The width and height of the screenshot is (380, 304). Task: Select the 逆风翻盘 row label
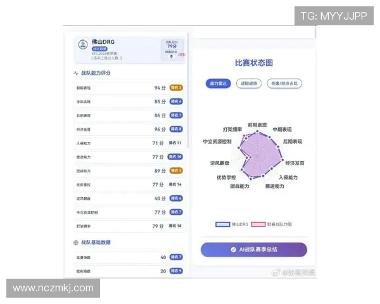pos(84,198)
